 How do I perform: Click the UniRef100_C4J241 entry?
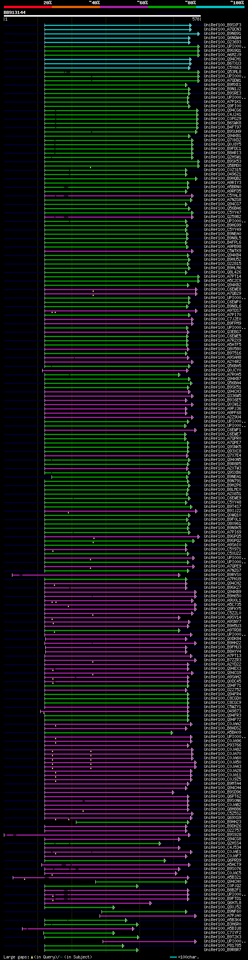222,115
